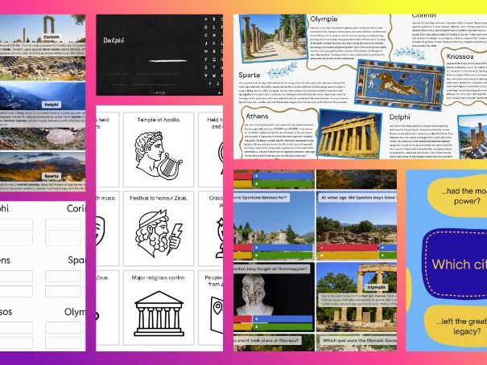Click the 'event took place at Olympia?' question
487x365 pixels.
(267, 341)
